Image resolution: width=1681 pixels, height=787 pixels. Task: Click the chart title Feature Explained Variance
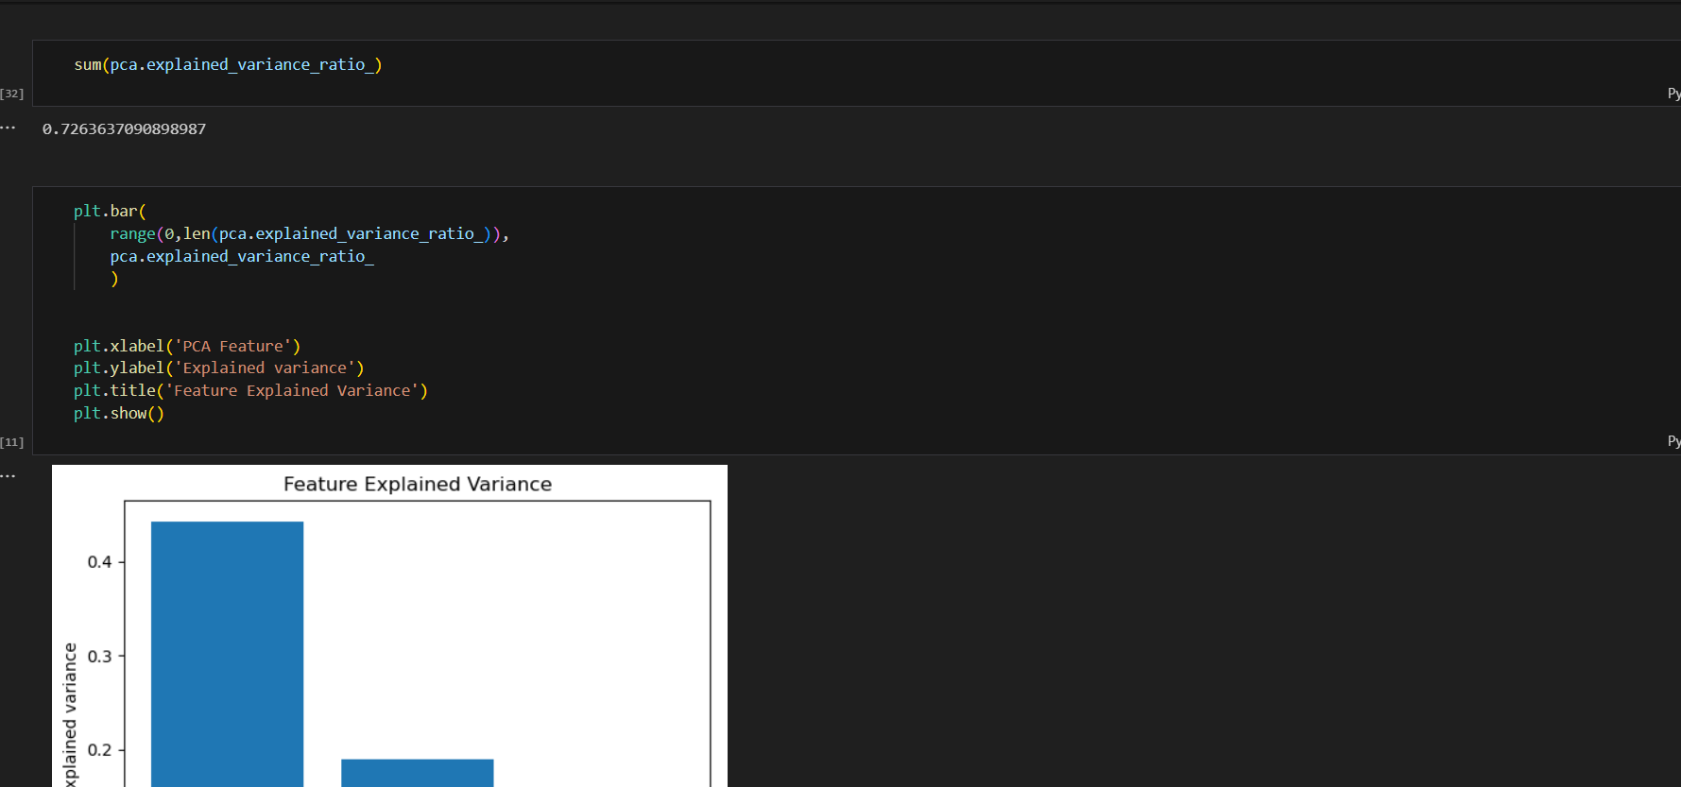[418, 484]
